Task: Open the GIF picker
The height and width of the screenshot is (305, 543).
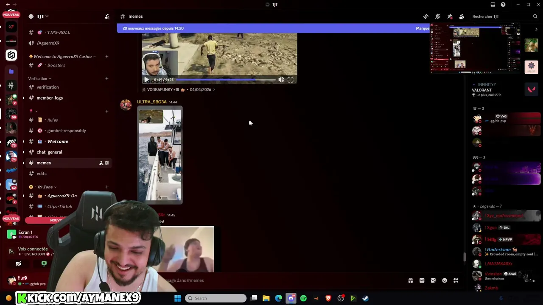Action: point(422,280)
